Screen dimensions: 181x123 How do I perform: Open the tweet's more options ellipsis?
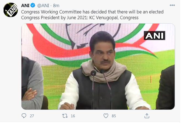172,5
